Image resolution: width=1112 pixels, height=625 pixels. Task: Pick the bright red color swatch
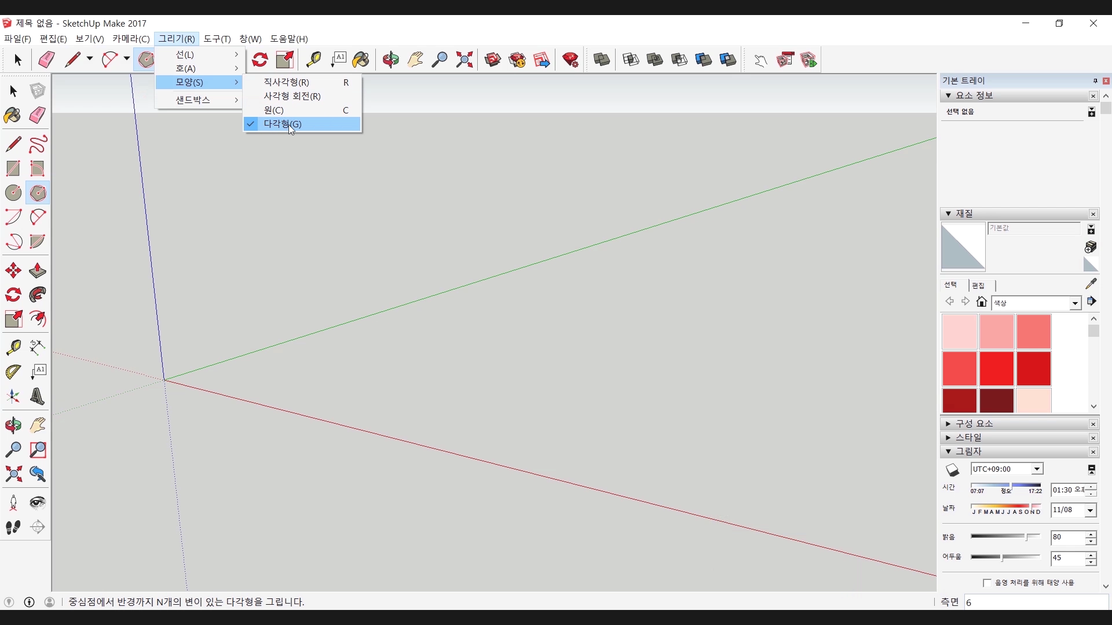996,369
